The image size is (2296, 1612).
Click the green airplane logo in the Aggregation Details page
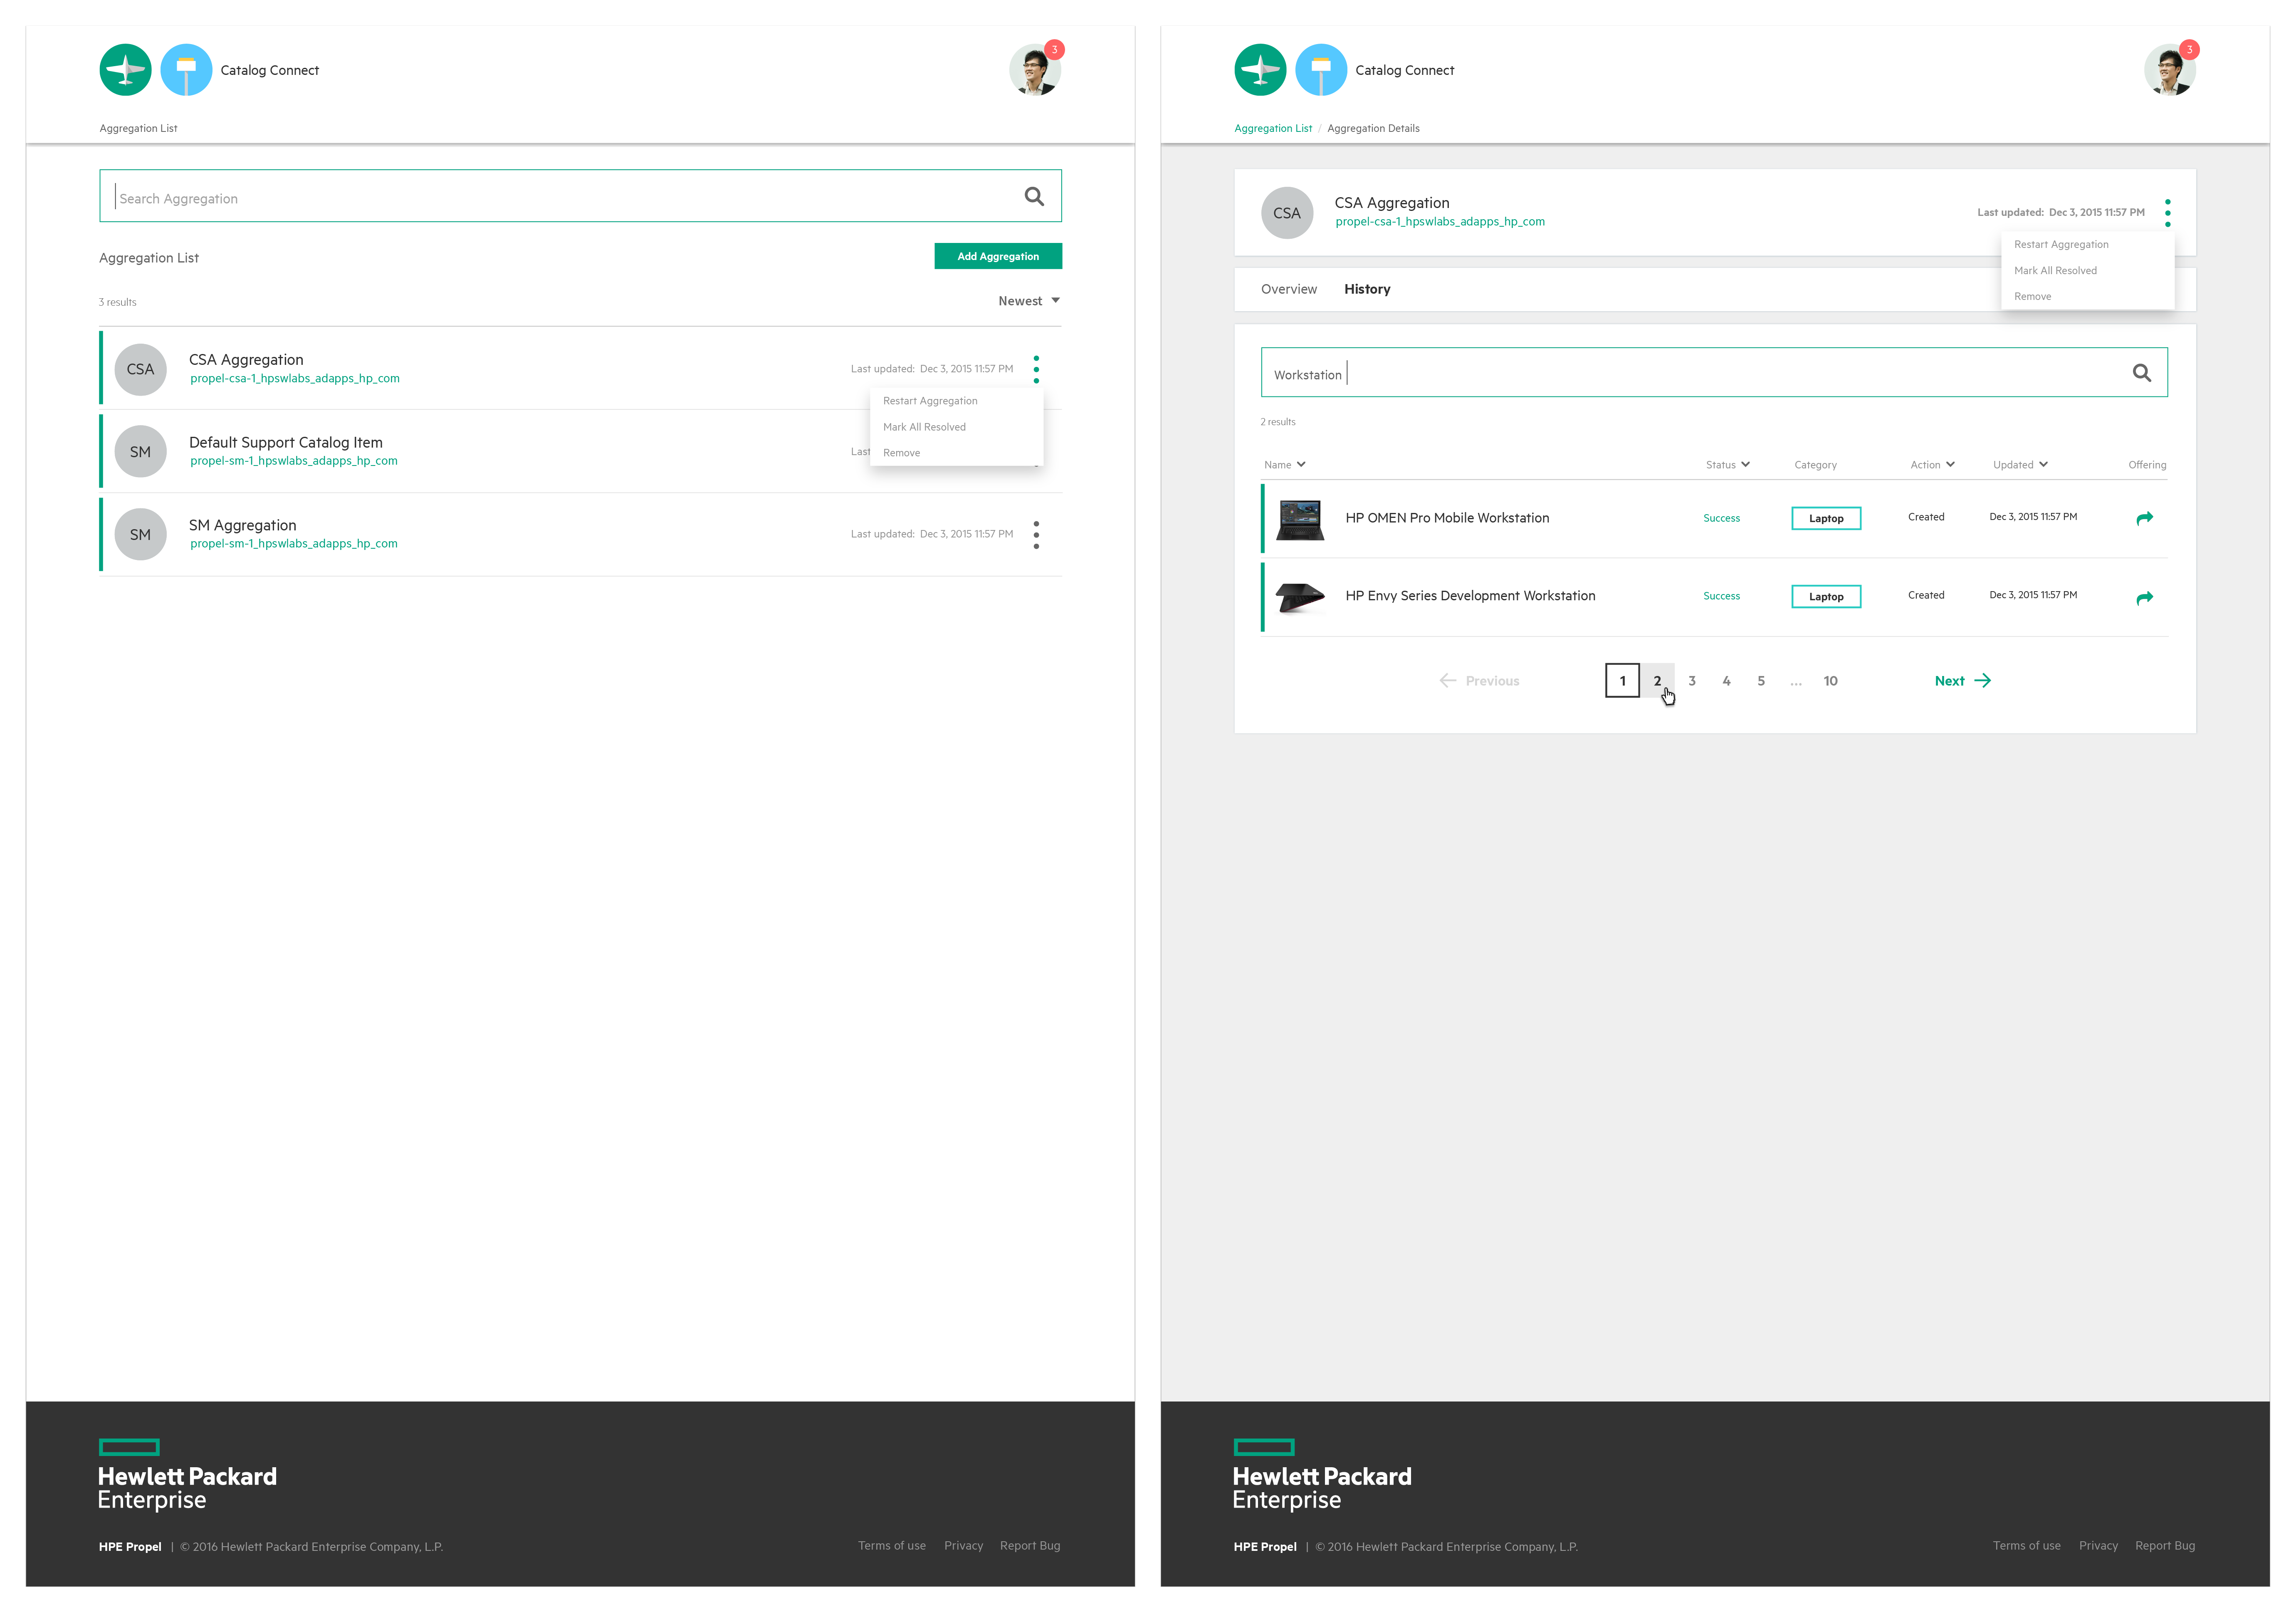(1260, 70)
